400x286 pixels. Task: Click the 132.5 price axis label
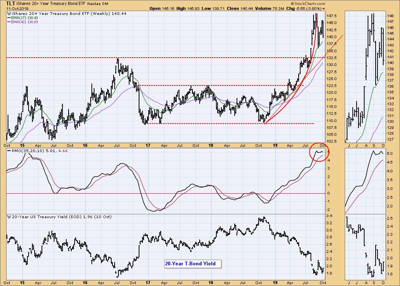(331, 58)
